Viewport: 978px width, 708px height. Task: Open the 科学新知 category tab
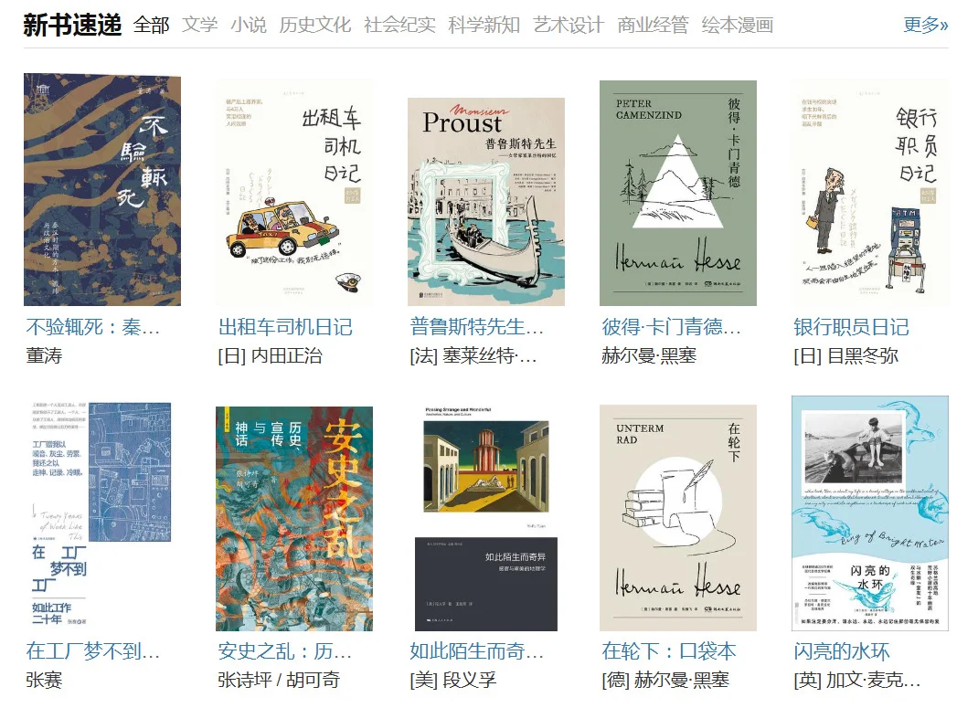click(x=484, y=25)
